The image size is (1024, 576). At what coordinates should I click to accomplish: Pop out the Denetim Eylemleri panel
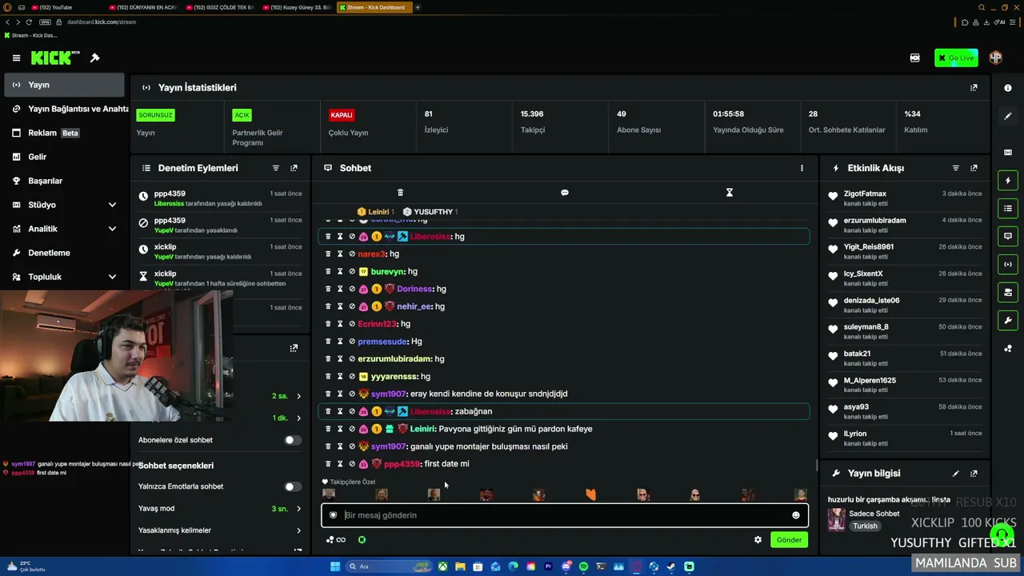294,168
